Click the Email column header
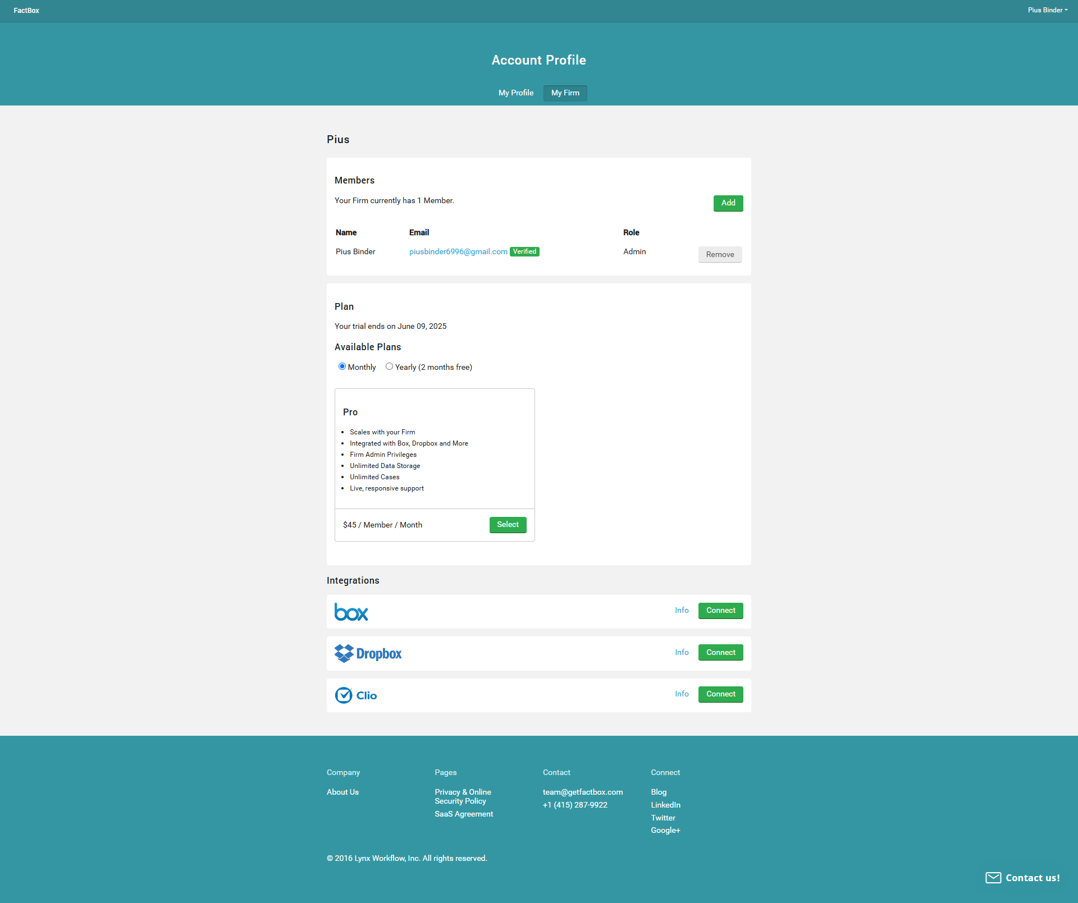 coord(419,232)
